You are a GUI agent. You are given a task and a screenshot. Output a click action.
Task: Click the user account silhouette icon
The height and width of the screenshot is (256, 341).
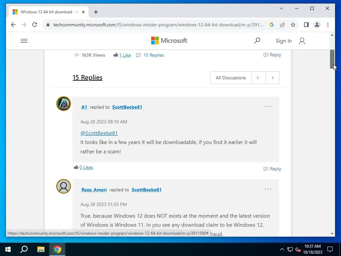[x=302, y=41]
